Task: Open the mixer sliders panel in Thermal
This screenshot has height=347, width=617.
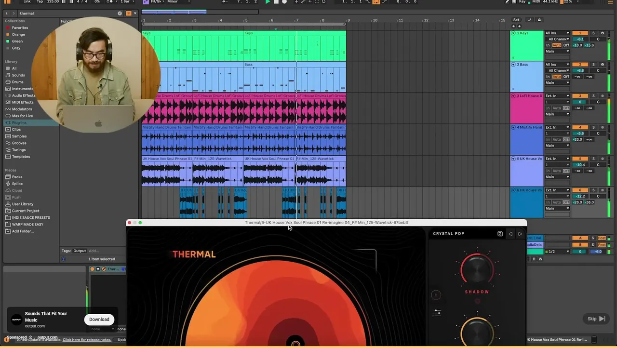Action: pyautogui.click(x=437, y=313)
